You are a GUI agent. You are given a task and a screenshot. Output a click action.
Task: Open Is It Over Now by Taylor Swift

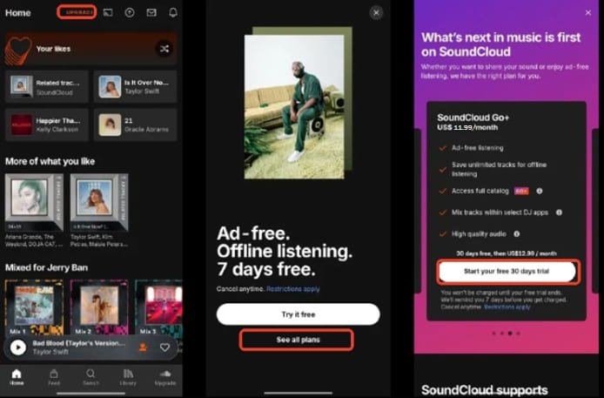[135, 86]
